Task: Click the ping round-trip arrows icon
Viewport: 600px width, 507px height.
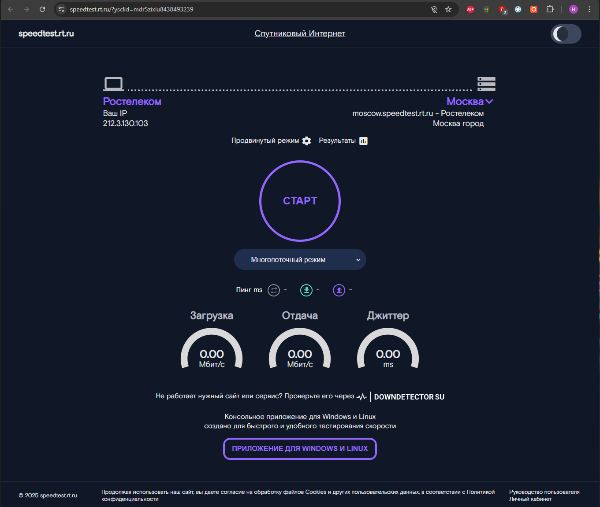Action: click(x=274, y=290)
